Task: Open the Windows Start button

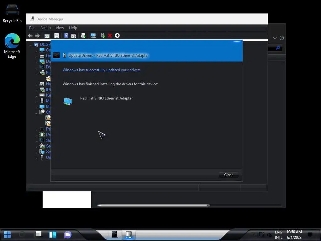Action: point(8,234)
